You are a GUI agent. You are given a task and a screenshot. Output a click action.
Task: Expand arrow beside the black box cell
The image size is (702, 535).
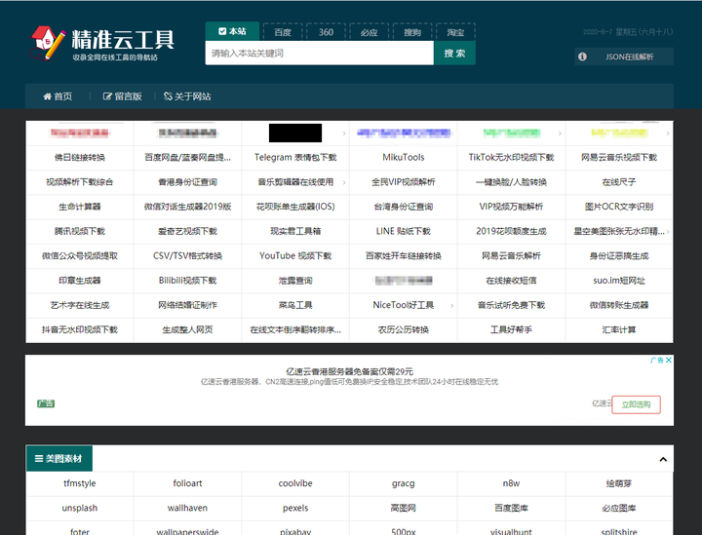tap(344, 134)
